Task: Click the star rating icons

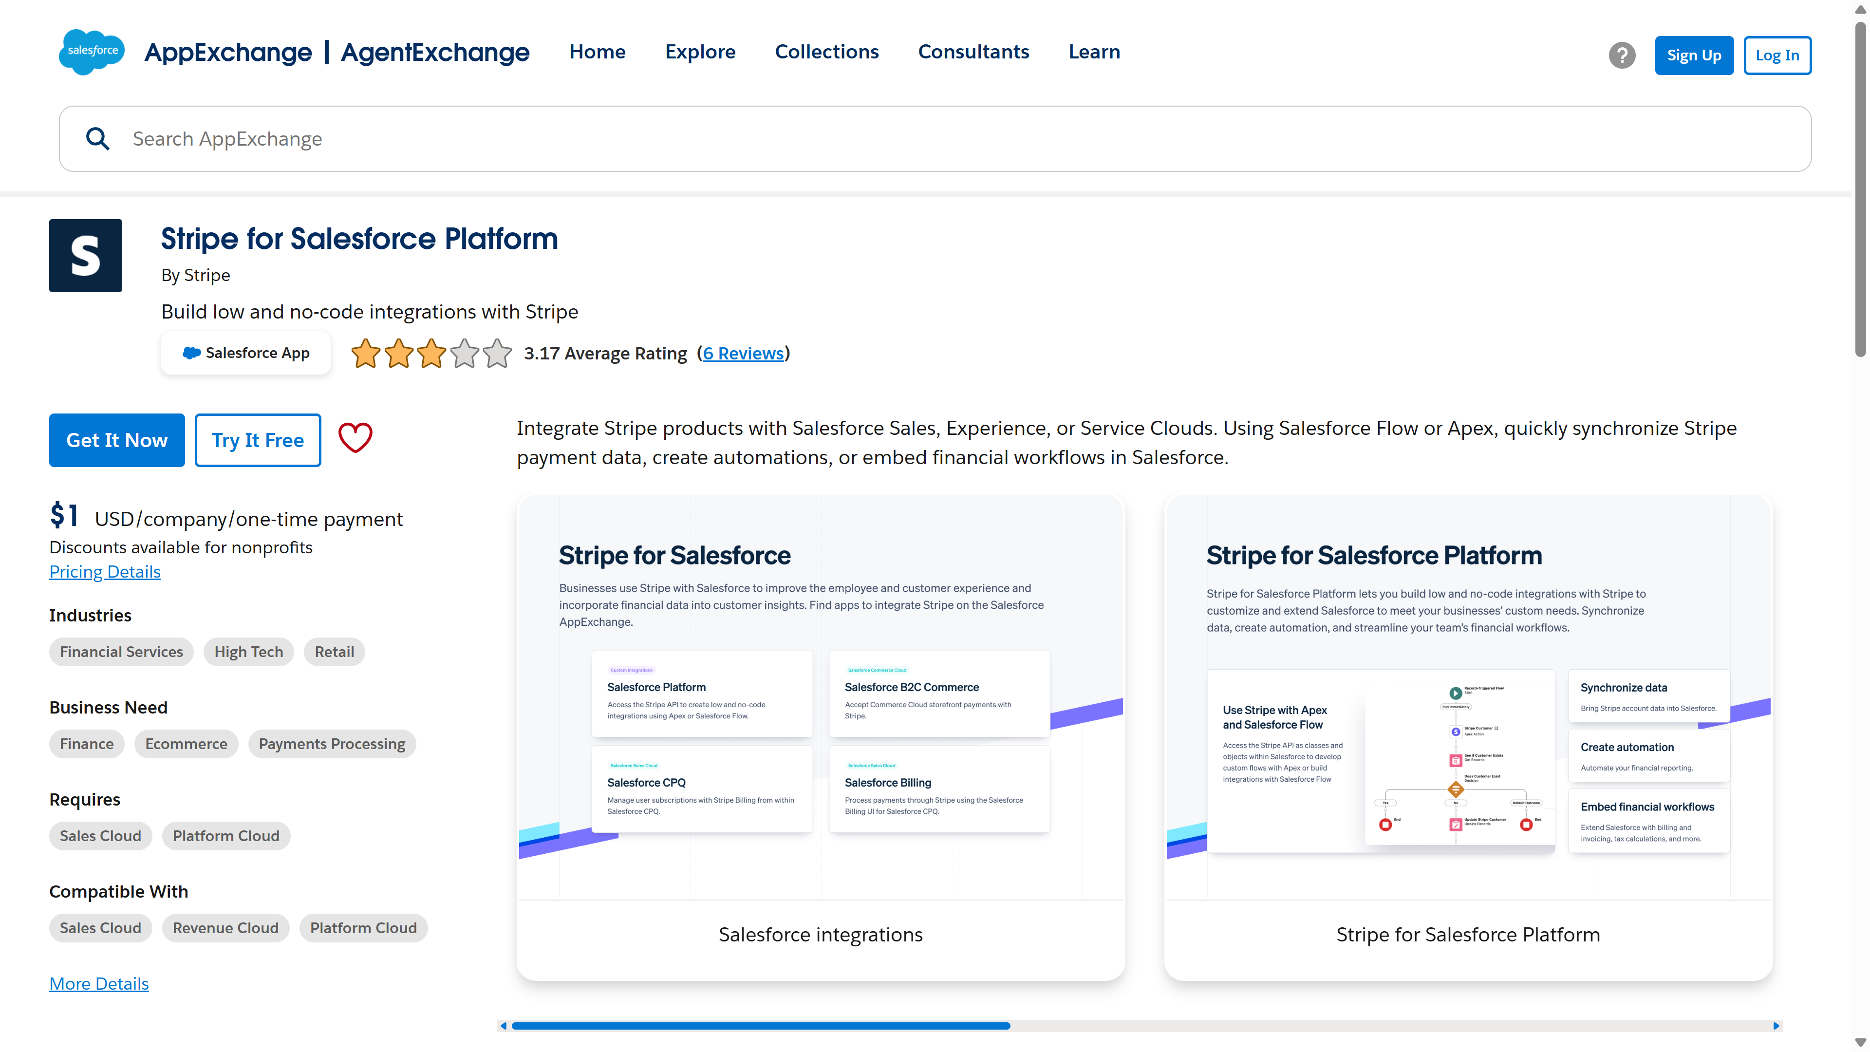Action: pos(431,354)
